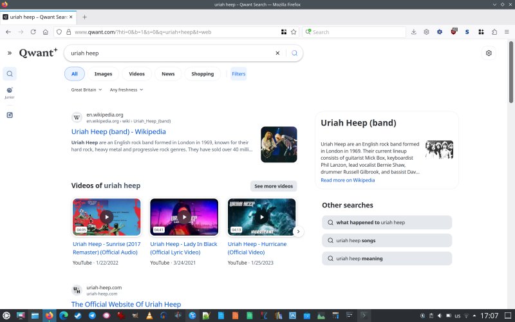Click the uriah-heep.com source label
The image size is (515, 322).
click(104, 287)
